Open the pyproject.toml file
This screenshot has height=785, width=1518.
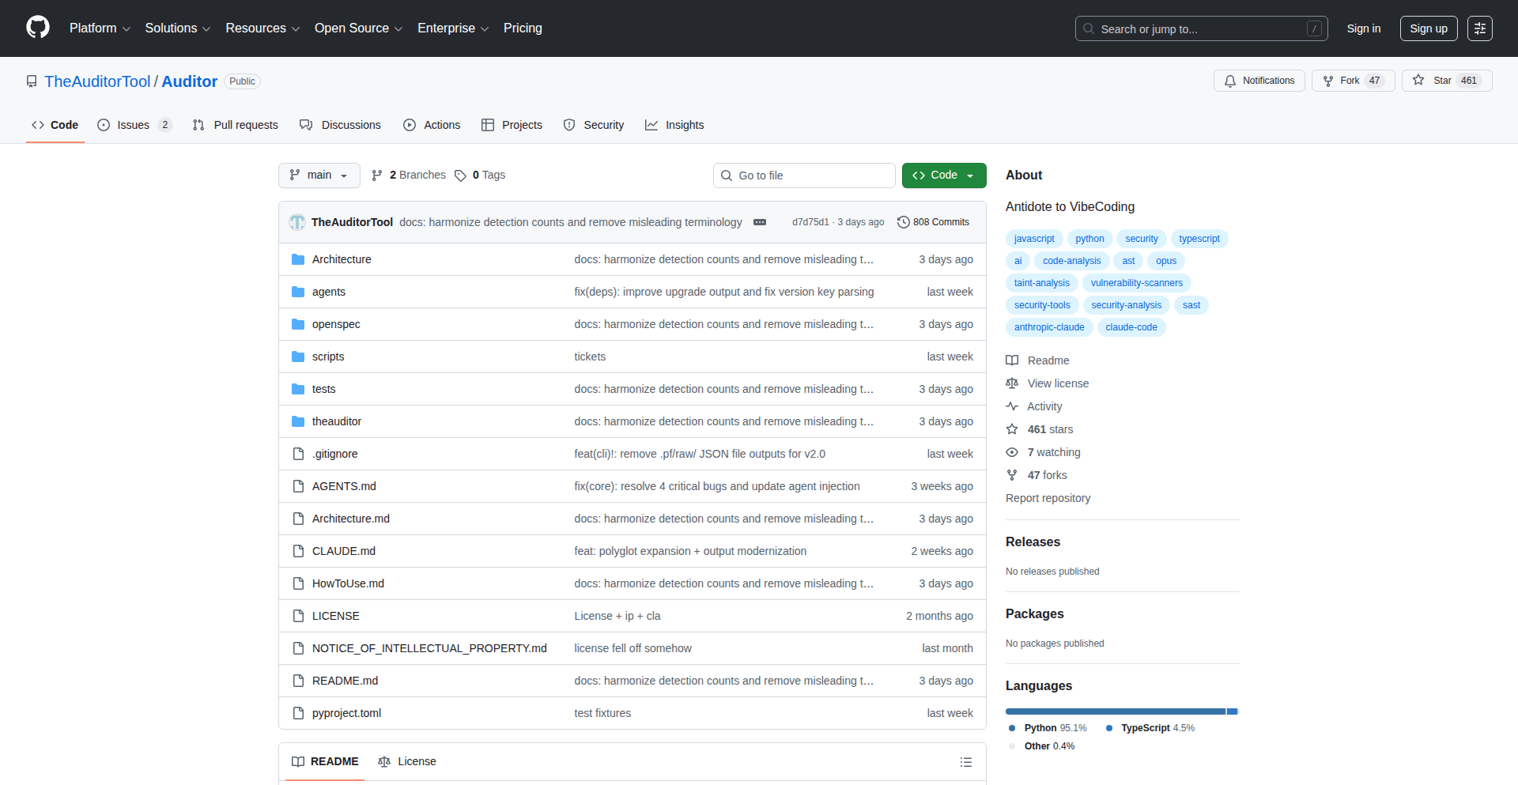[x=346, y=713]
